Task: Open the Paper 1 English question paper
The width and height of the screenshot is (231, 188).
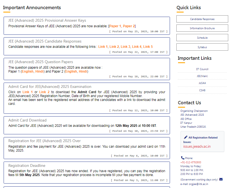Action: (28, 71)
